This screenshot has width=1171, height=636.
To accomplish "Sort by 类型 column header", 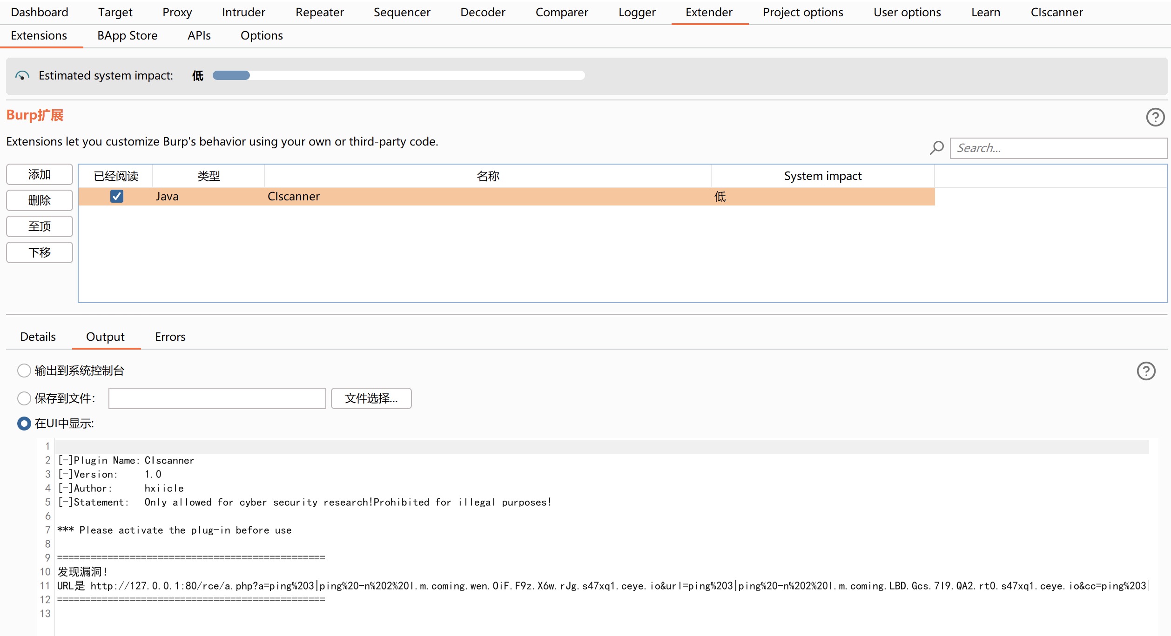I will pyautogui.click(x=209, y=176).
